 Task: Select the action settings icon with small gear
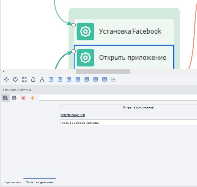point(6,98)
